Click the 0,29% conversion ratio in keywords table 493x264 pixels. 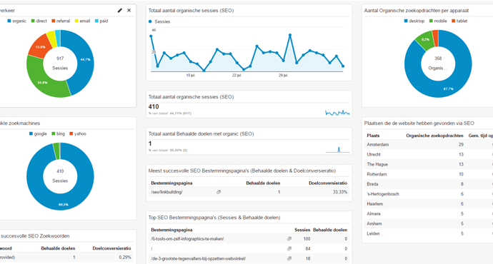125,257
